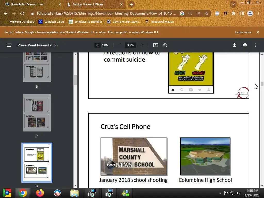
Task: Open the Espectral McGee bookmark
Action: pyautogui.click(x=160, y=22)
